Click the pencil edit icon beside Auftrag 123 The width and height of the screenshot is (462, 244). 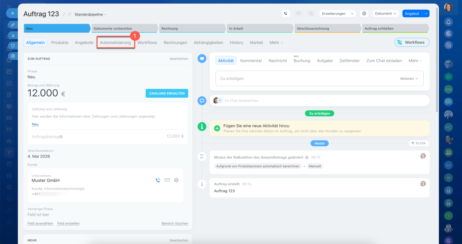[x=64, y=14]
